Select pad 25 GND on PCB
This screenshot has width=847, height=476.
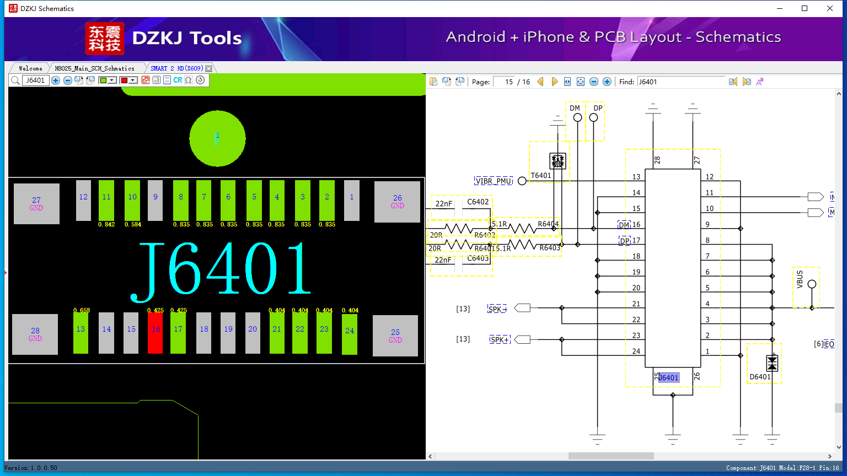pos(395,336)
